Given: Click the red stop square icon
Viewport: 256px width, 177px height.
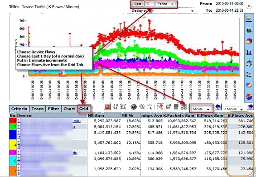Looking at the screenshot, I should click(x=107, y=107).
